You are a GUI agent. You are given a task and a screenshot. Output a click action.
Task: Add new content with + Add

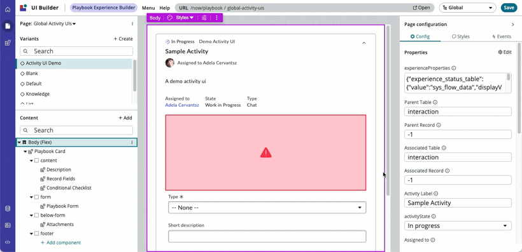point(125,118)
